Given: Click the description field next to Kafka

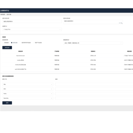Looking at the screenshot, I should (x=94, y=94).
